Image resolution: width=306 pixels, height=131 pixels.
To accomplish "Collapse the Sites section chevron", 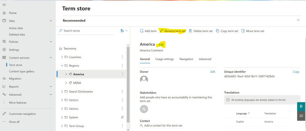I will coord(51,21).
